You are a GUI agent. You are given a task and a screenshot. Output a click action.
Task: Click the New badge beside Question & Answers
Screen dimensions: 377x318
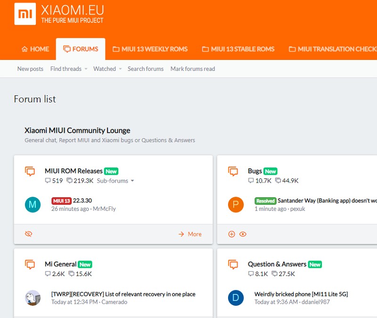coord(315,265)
